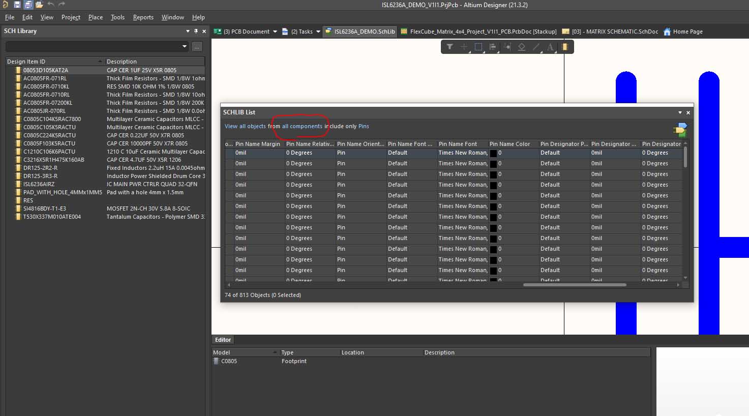
Task: Click the Place Pin tool icon
Action: (507, 47)
